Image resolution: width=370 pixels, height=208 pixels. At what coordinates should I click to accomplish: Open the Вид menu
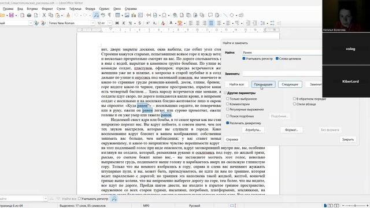coord(20,9)
